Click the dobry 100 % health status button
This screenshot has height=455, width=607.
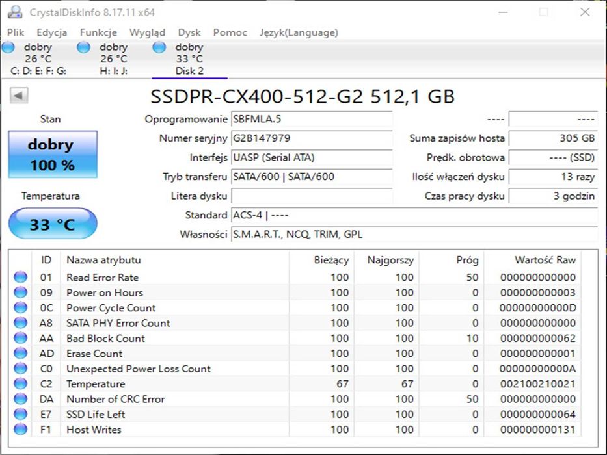tap(52, 155)
